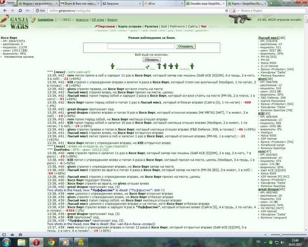This screenshot has height=247, width=308.
Task: Switch to the Форум :: не воюйте tab
Action: click(x=37, y=4)
